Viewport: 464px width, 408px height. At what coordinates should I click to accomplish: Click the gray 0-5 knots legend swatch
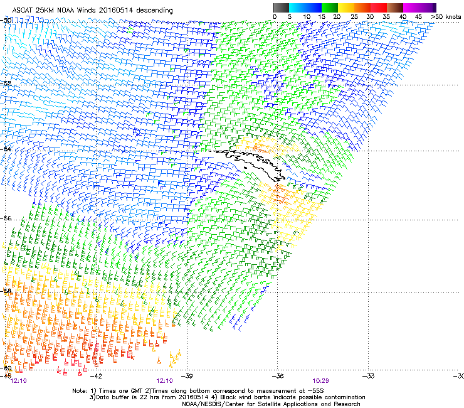(x=281, y=8)
